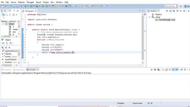190x107 pixels.
Task: Click the Run Last Tool (coverage) icon
Action: coord(37,6)
